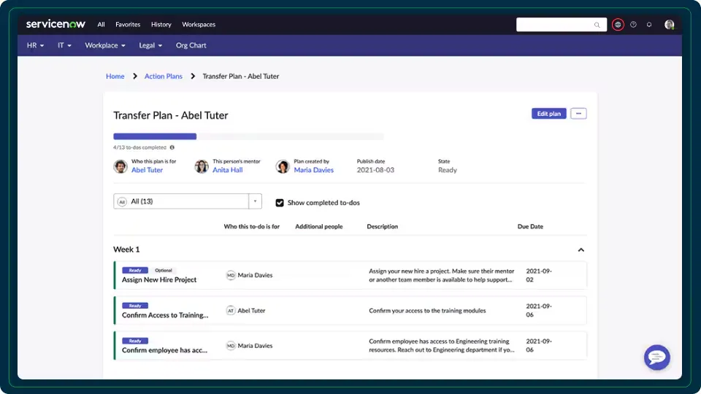Uncheck Show completed to-dos checkbox

coord(280,203)
